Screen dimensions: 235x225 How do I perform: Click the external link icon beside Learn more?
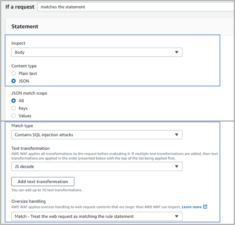(205, 207)
